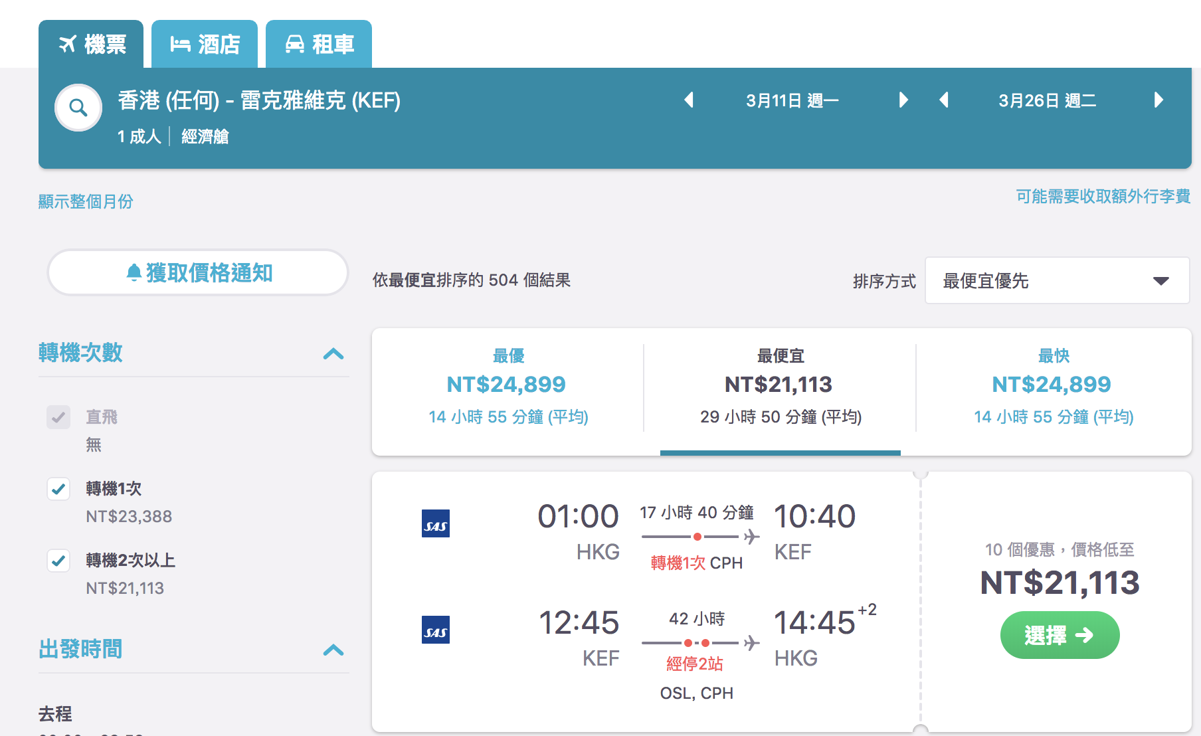Uncheck the 轉機1次 checkbox
Viewport: 1201px width, 736px height.
58,489
